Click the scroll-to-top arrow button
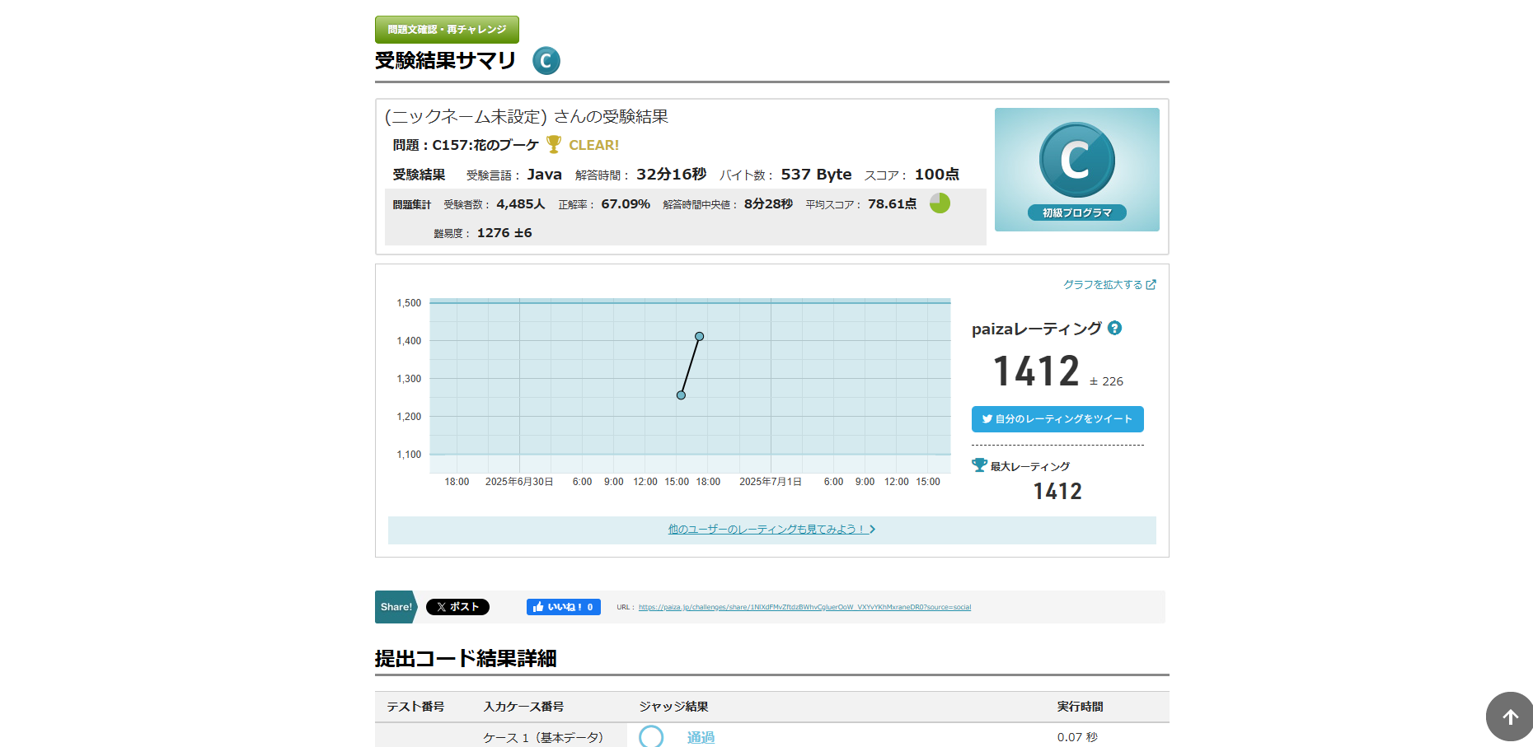Viewport: 1533px width, 747px height. coord(1509,717)
